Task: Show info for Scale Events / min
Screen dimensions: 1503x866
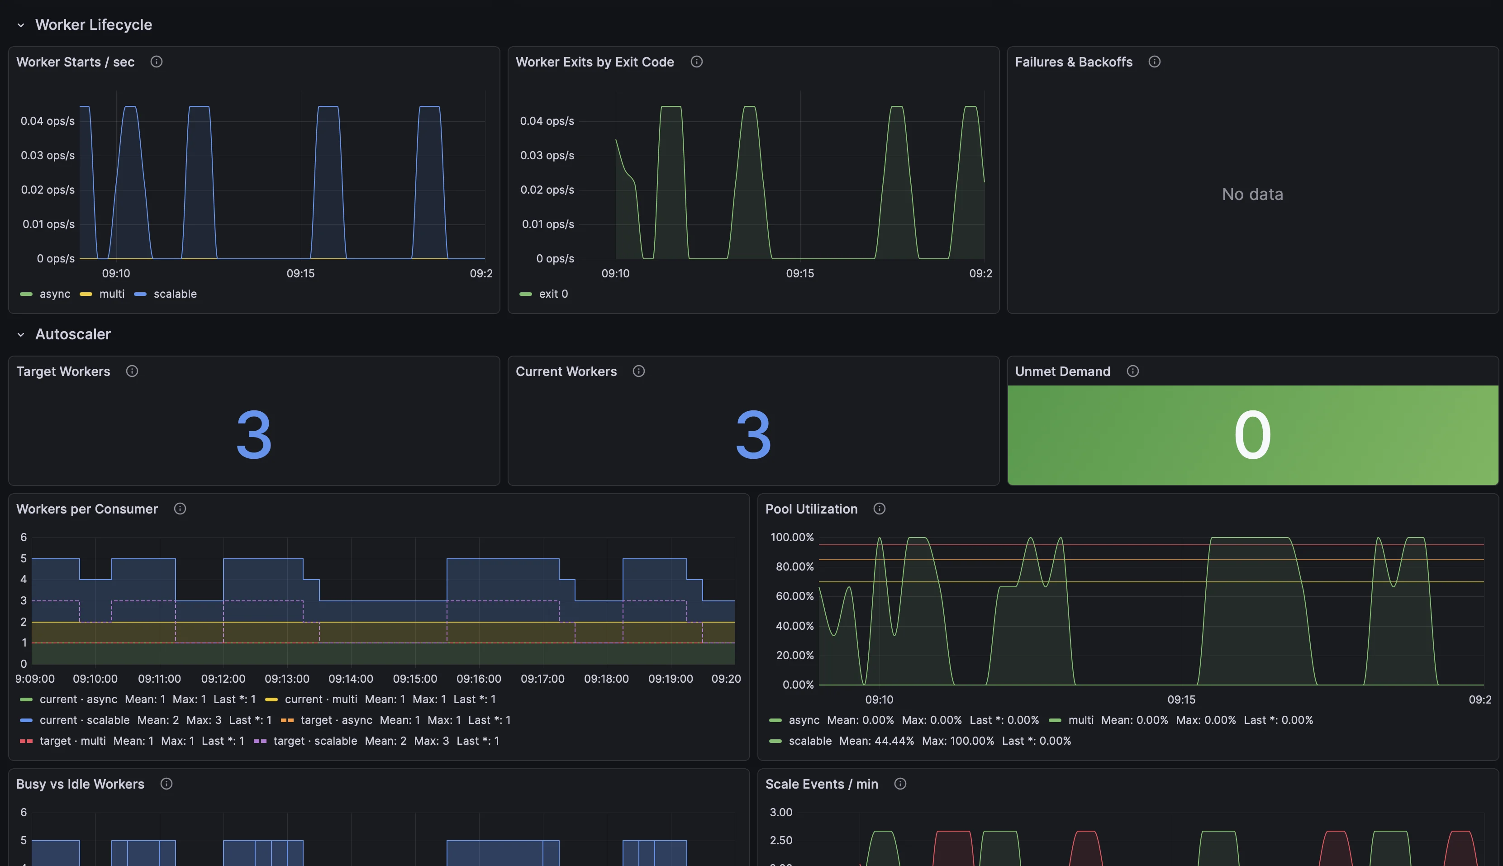Action: (900, 784)
